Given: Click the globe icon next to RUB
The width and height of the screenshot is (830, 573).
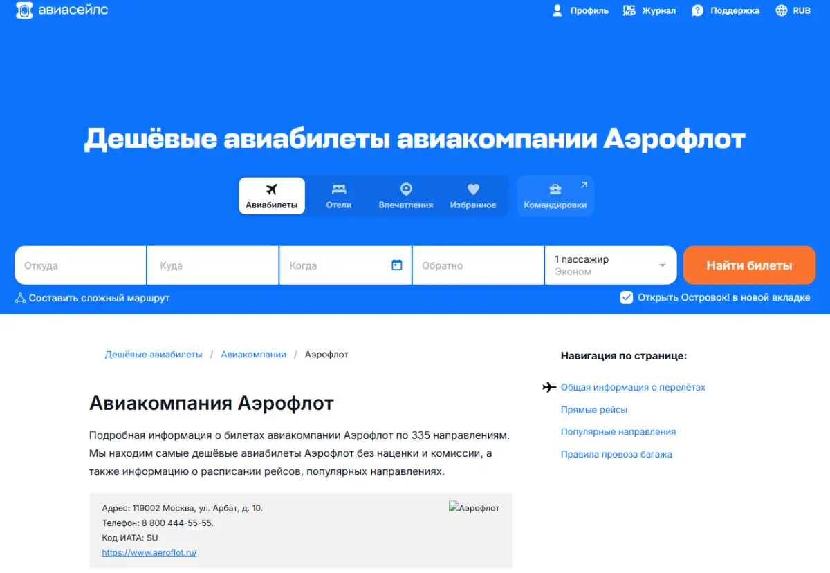Looking at the screenshot, I should click(782, 10).
